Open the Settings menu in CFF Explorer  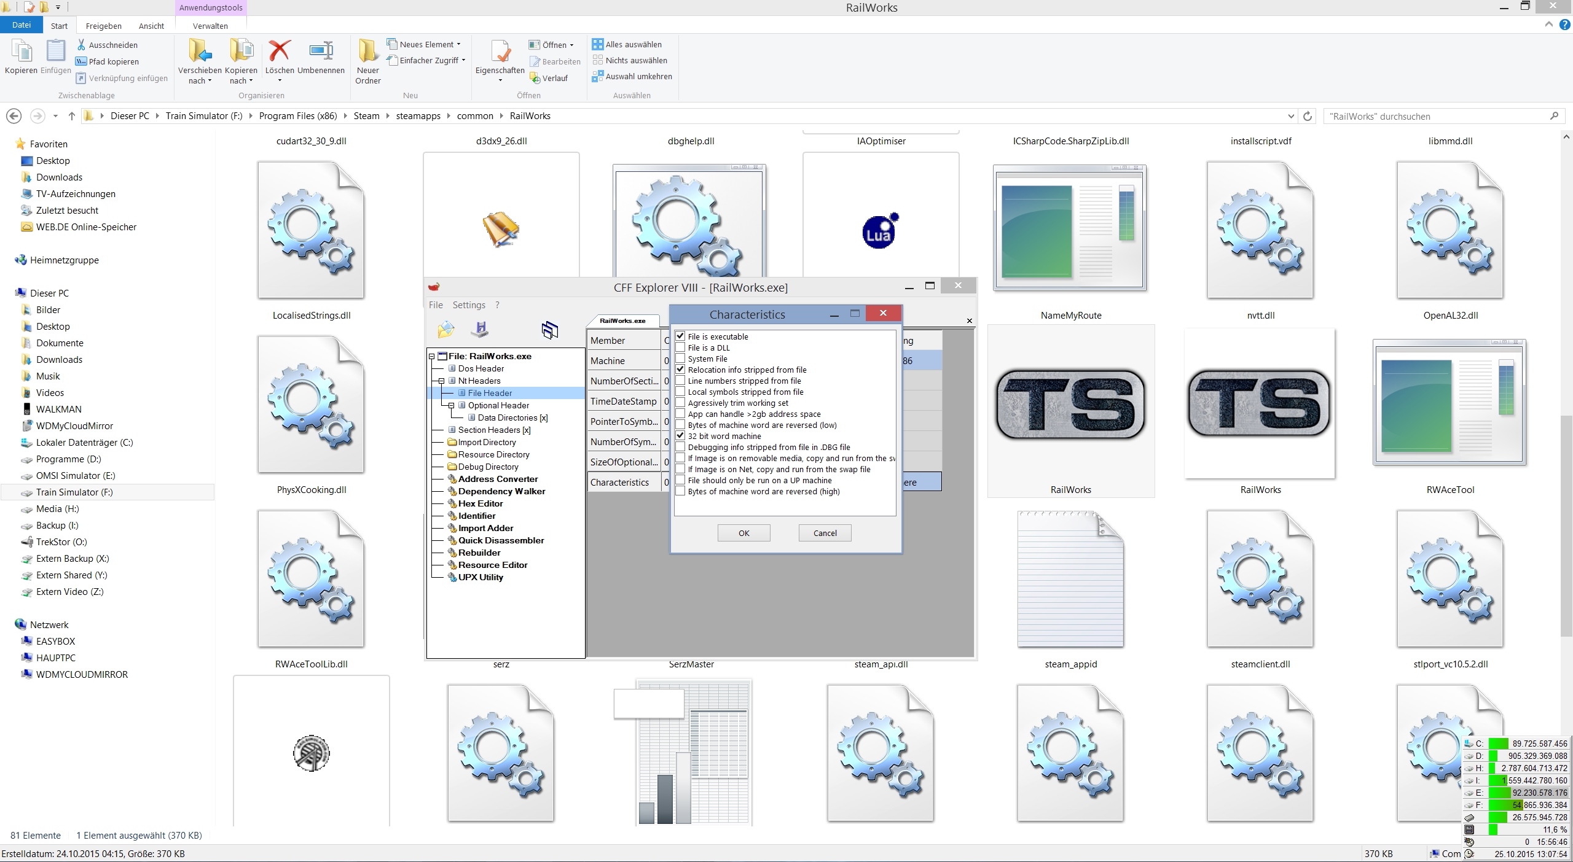click(468, 305)
